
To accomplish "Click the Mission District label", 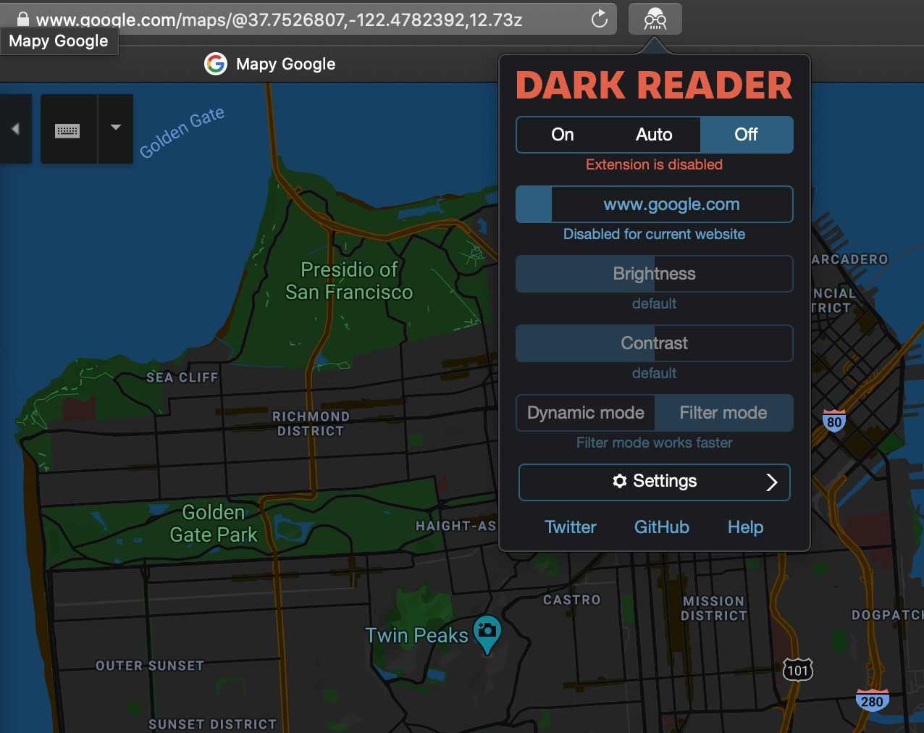I will coord(714,608).
